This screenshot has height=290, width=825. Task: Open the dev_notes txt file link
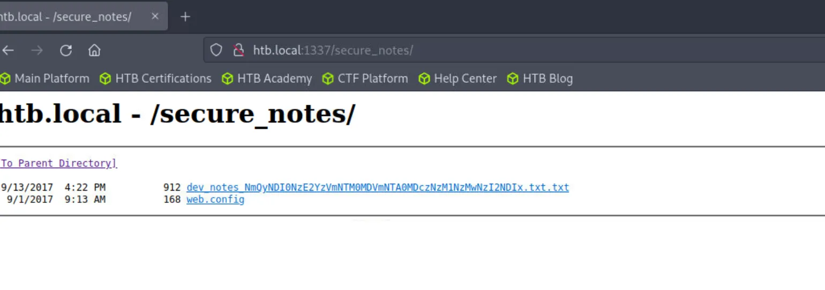pyautogui.click(x=378, y=187)
